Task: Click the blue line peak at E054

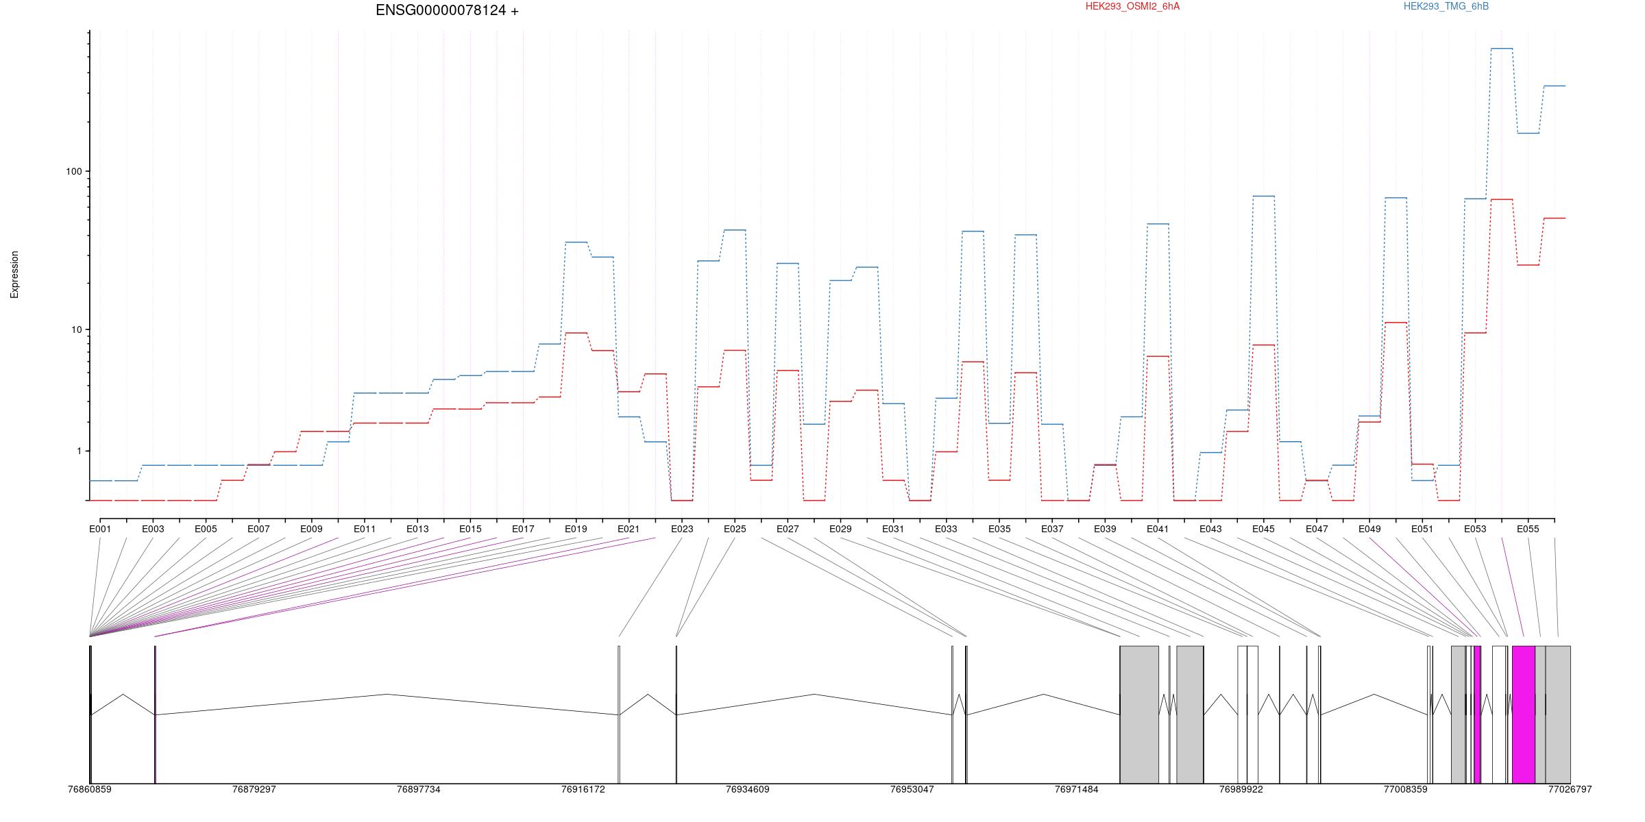Action: click(1502, 49)
